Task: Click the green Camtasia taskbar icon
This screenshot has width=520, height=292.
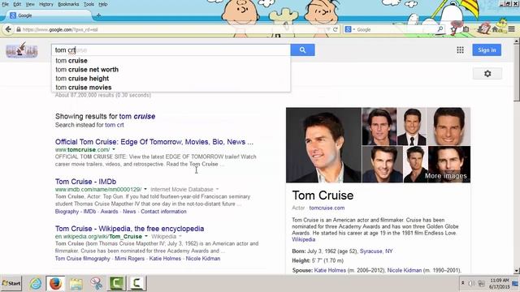Action: click(116, 283)
